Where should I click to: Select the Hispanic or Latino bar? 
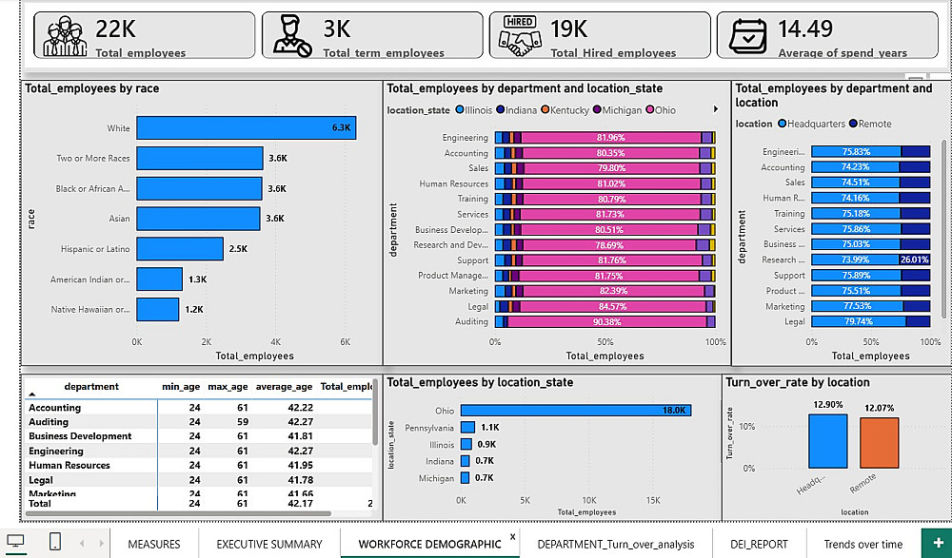[180, 249]
